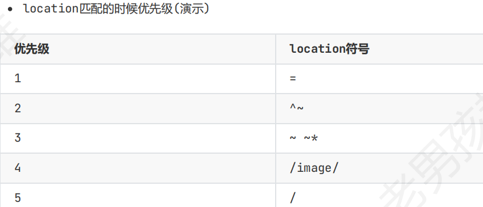This screenshot has width=483, height=207.
Task: Select the "/image/" symbol cell
Action: [379, 168]
